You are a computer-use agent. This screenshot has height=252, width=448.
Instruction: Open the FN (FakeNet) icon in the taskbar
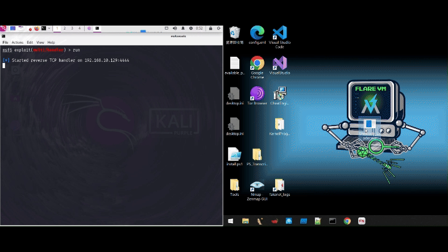pyautogui.click(x=362, y=221)
